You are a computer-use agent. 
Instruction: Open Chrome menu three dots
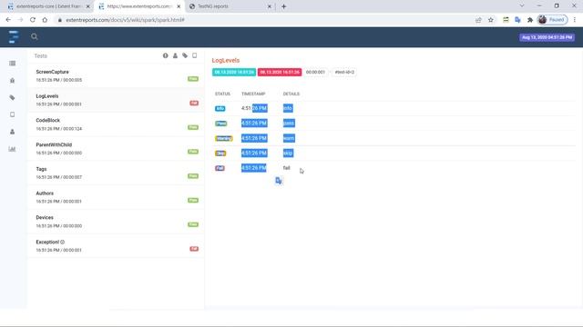tap(575, 20)
